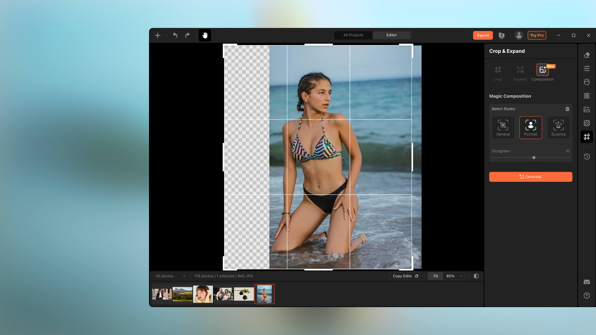The width and height of the screenshot is (596, 335).
Task: Switch to the Composition mode
Action: coord(542,73)
